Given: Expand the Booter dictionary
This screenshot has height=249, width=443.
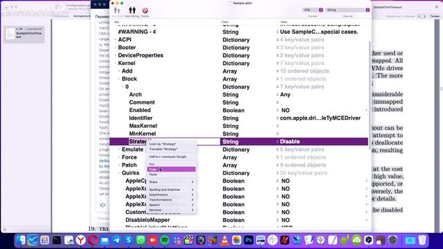Looking at the screenshot, I should point(116,48).
